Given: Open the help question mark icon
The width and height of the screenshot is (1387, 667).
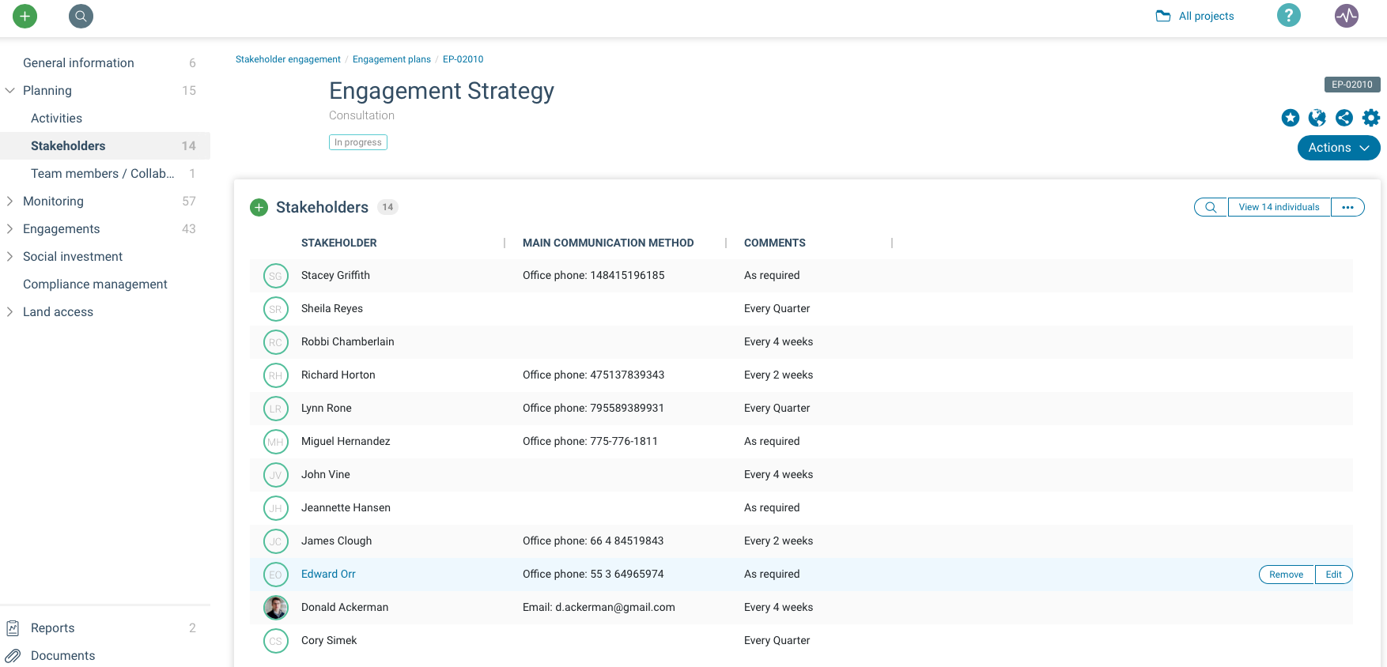Looking at the screenshot, I should 1288,16.
